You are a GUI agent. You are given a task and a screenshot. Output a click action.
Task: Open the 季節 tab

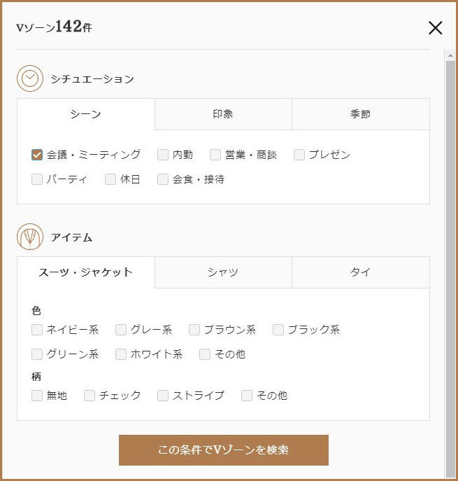(360, 114)
